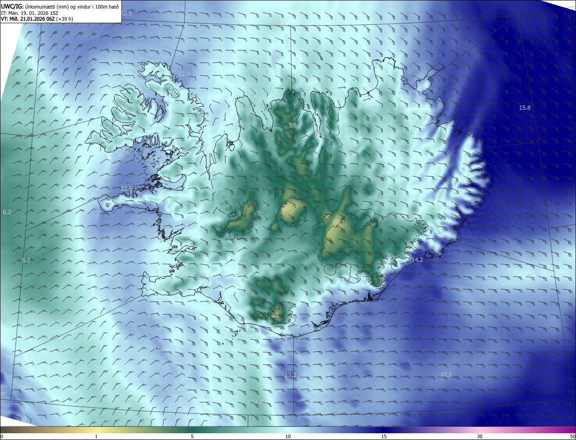The image size is (576, 440).
Task: Click the 13.3 value label on the map
Action: (x=290, y=375)
